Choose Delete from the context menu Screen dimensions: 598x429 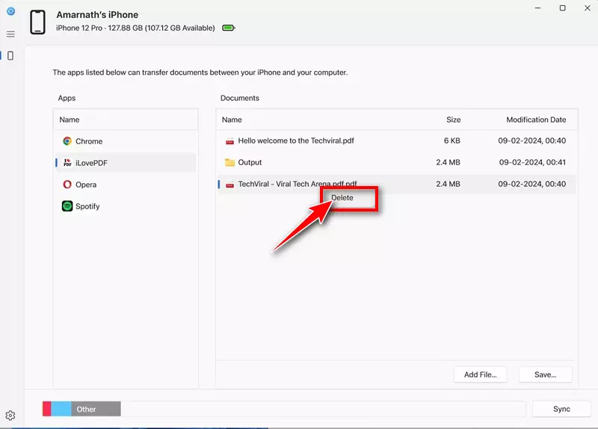pos(342,198)
